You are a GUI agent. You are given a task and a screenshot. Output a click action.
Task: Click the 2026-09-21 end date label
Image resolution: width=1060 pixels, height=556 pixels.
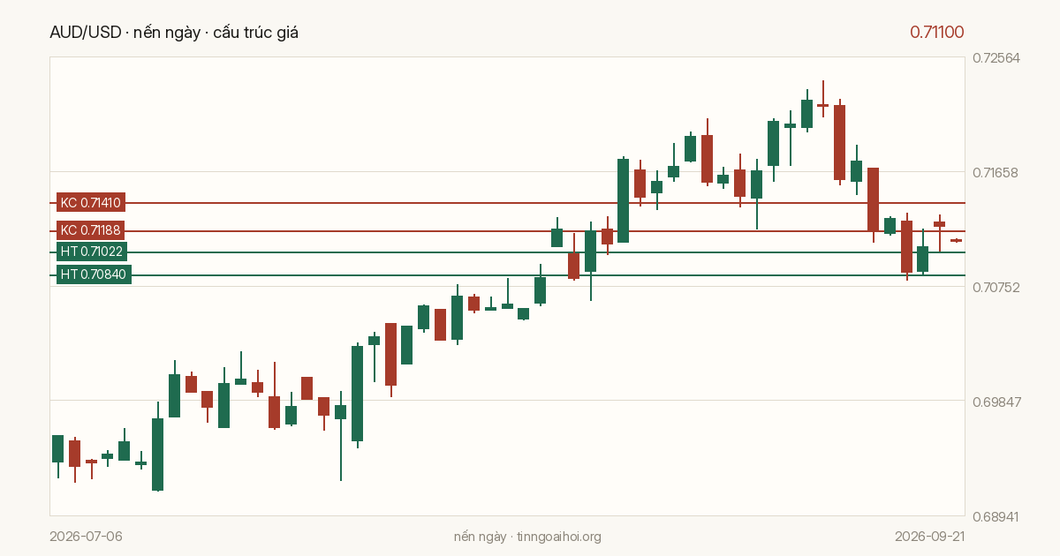tap(929, 537)
